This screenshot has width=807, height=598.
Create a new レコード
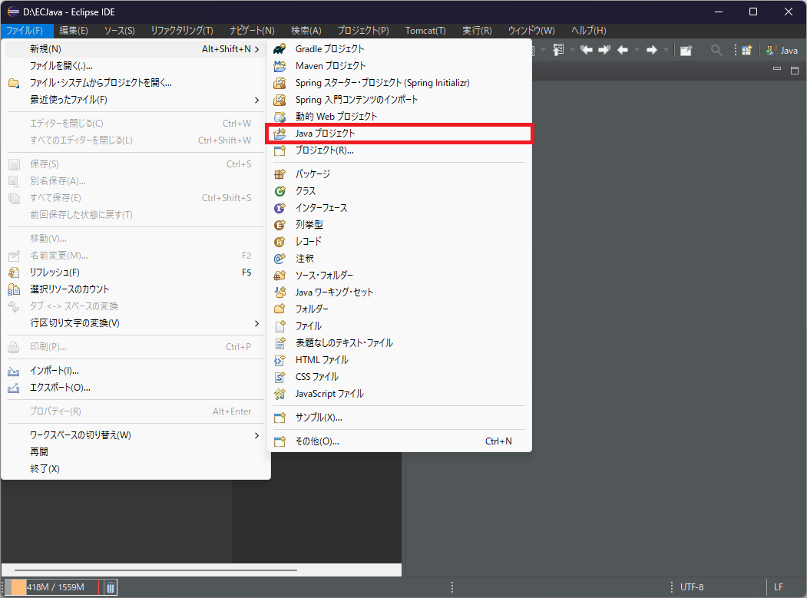coord(399,241)
